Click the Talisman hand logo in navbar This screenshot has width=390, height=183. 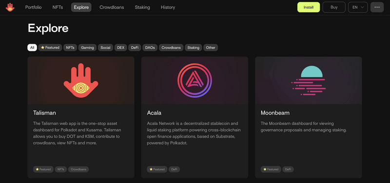(10, 7)
